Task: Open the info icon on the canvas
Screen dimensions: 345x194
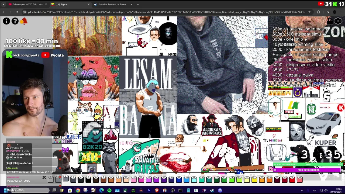Action: point(6,21)
